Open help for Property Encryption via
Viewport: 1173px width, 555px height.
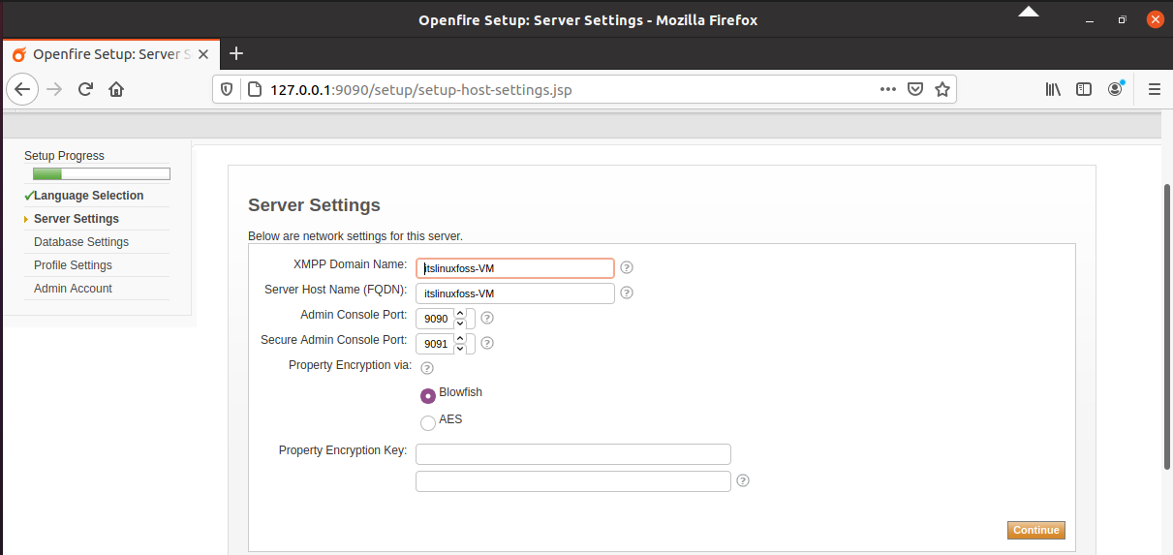[427, 368]
